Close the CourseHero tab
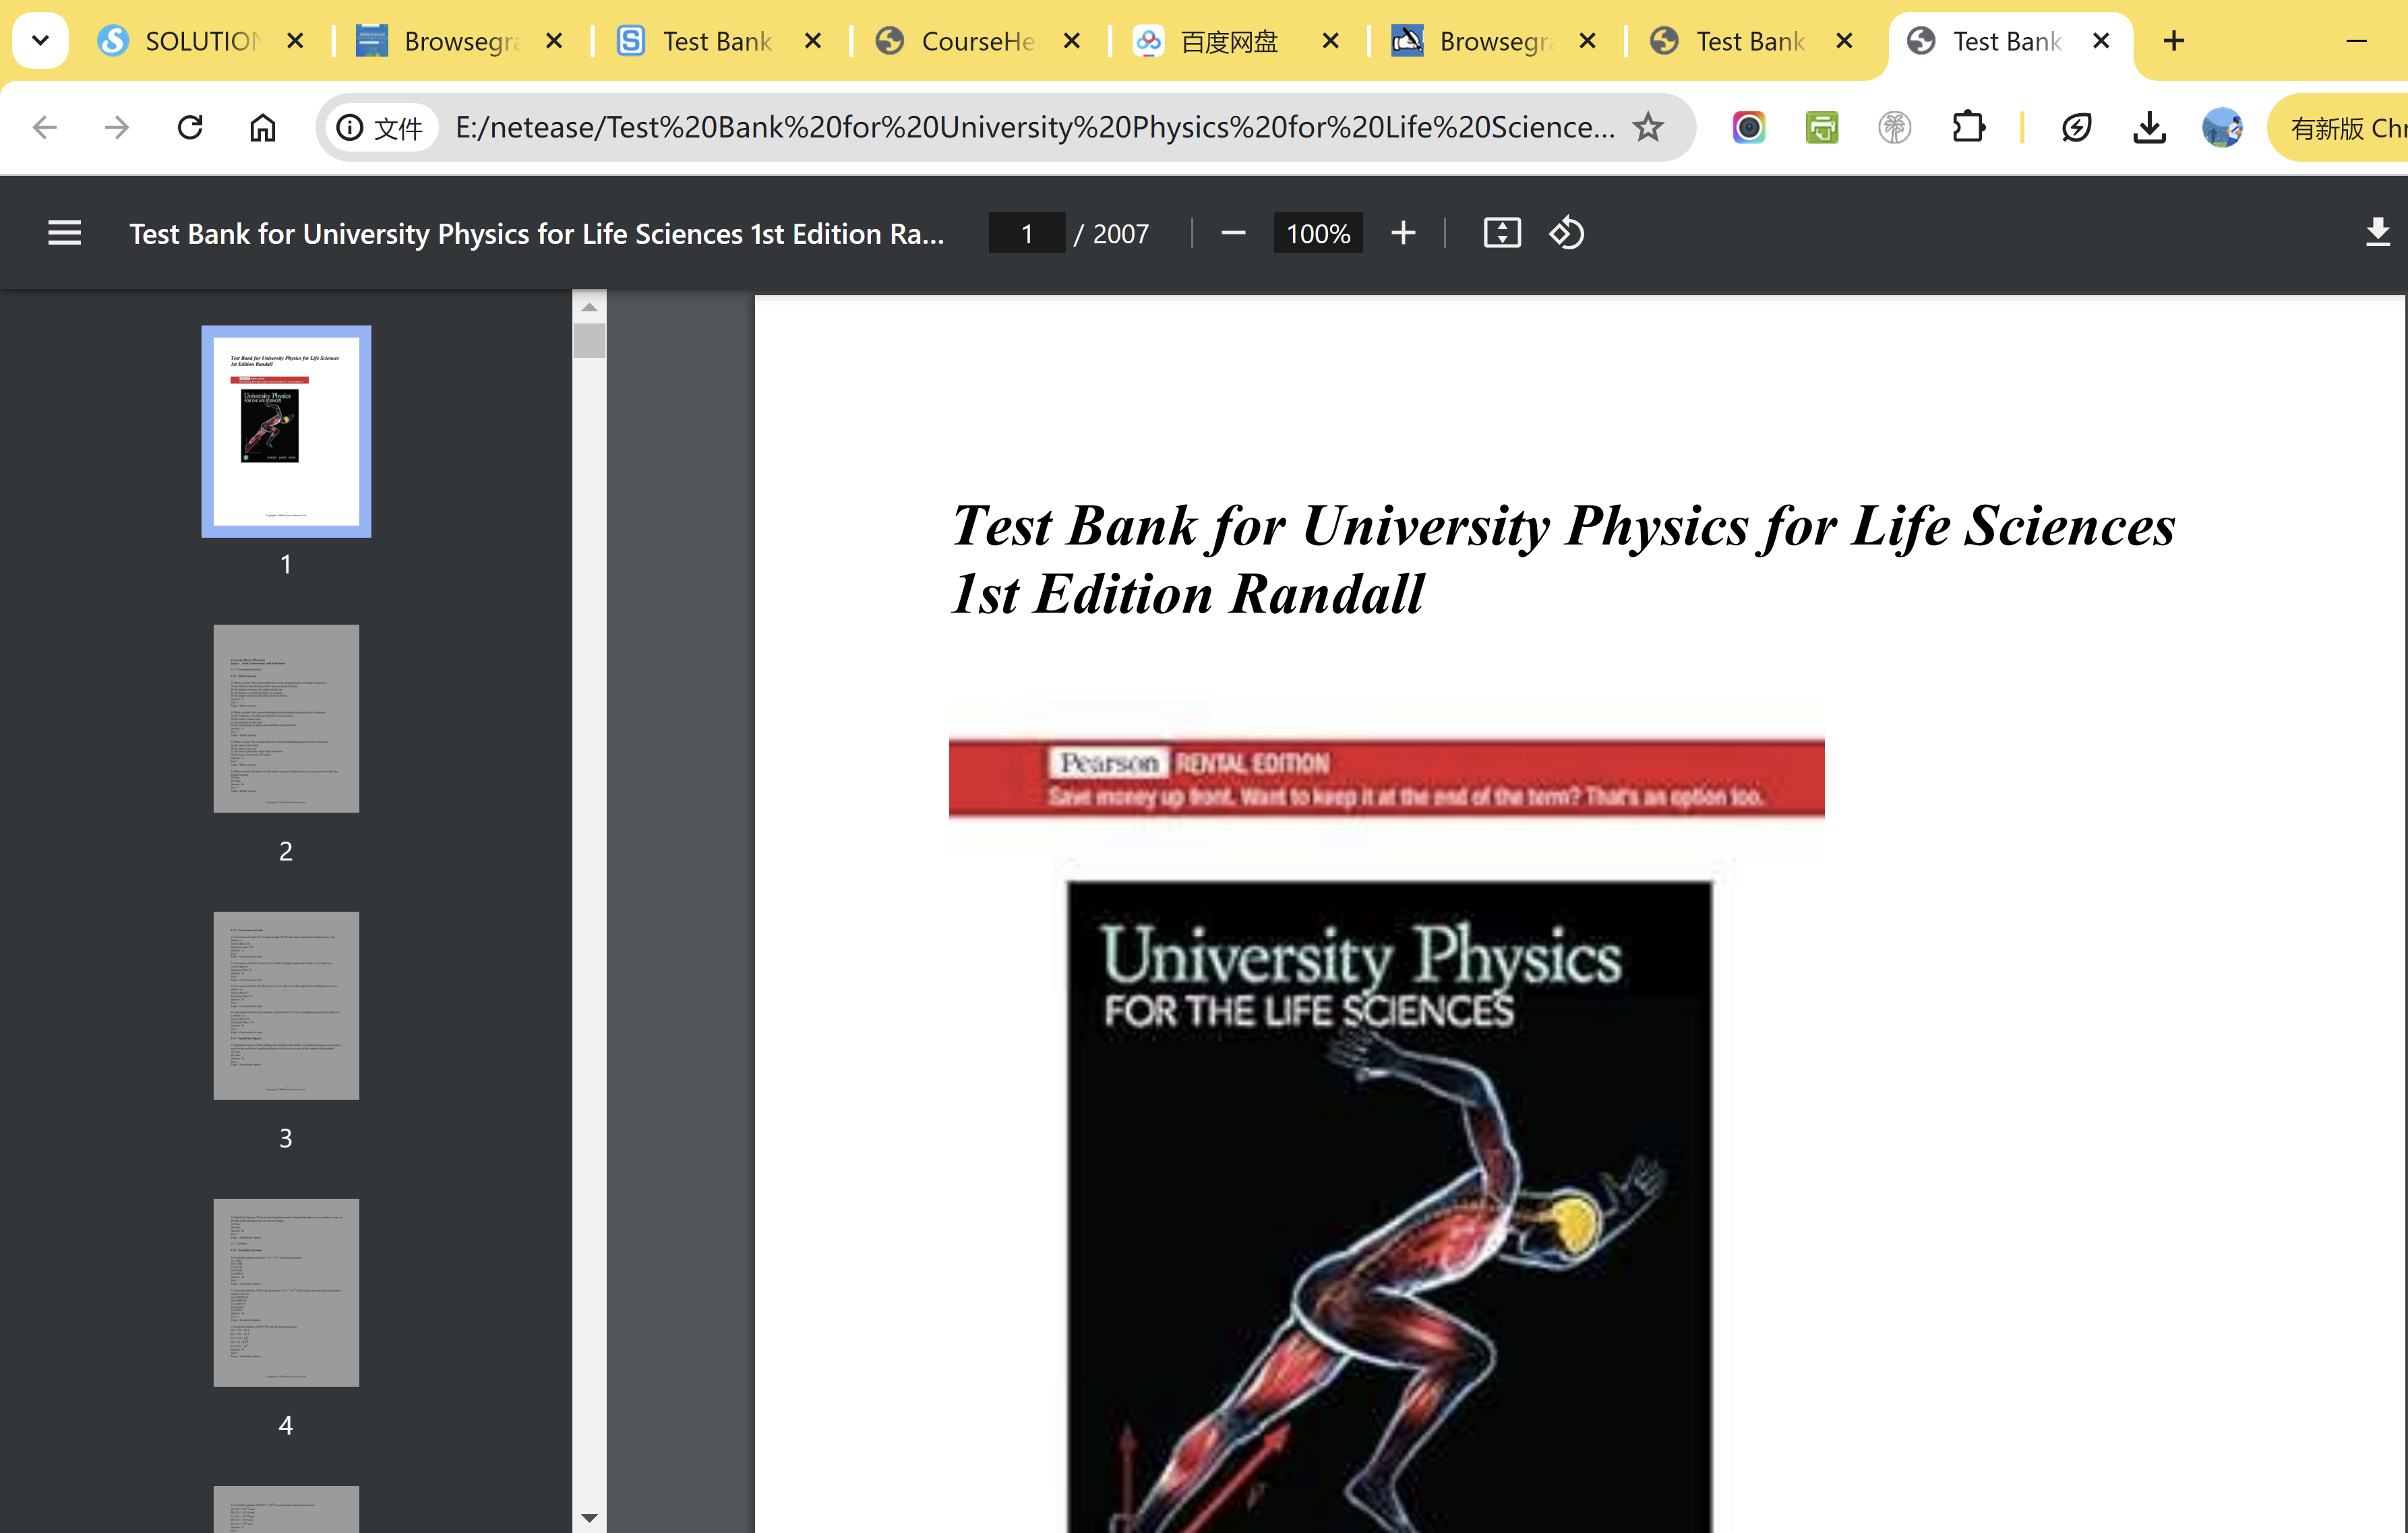2408x1533 pixels. pyautogui.click(x=1072, y=41)
